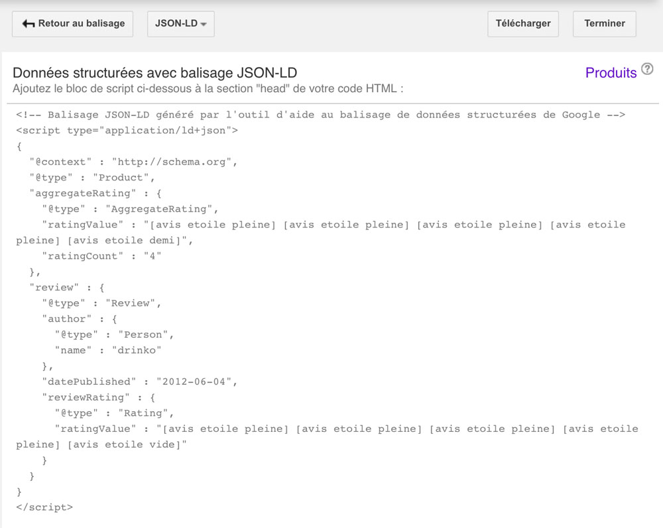This screenshot has height=528, width=663.
Task: Click the "@type" : "Rating" line
Action: [x=114, y=413]
